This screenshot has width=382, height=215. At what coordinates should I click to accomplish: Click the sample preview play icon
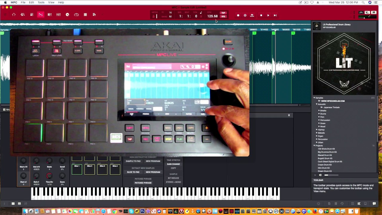click(315, 175)
